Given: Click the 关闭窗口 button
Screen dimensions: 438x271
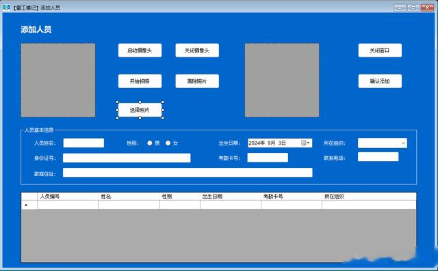Looking at the screenshot, I should (x=380, y=51).
